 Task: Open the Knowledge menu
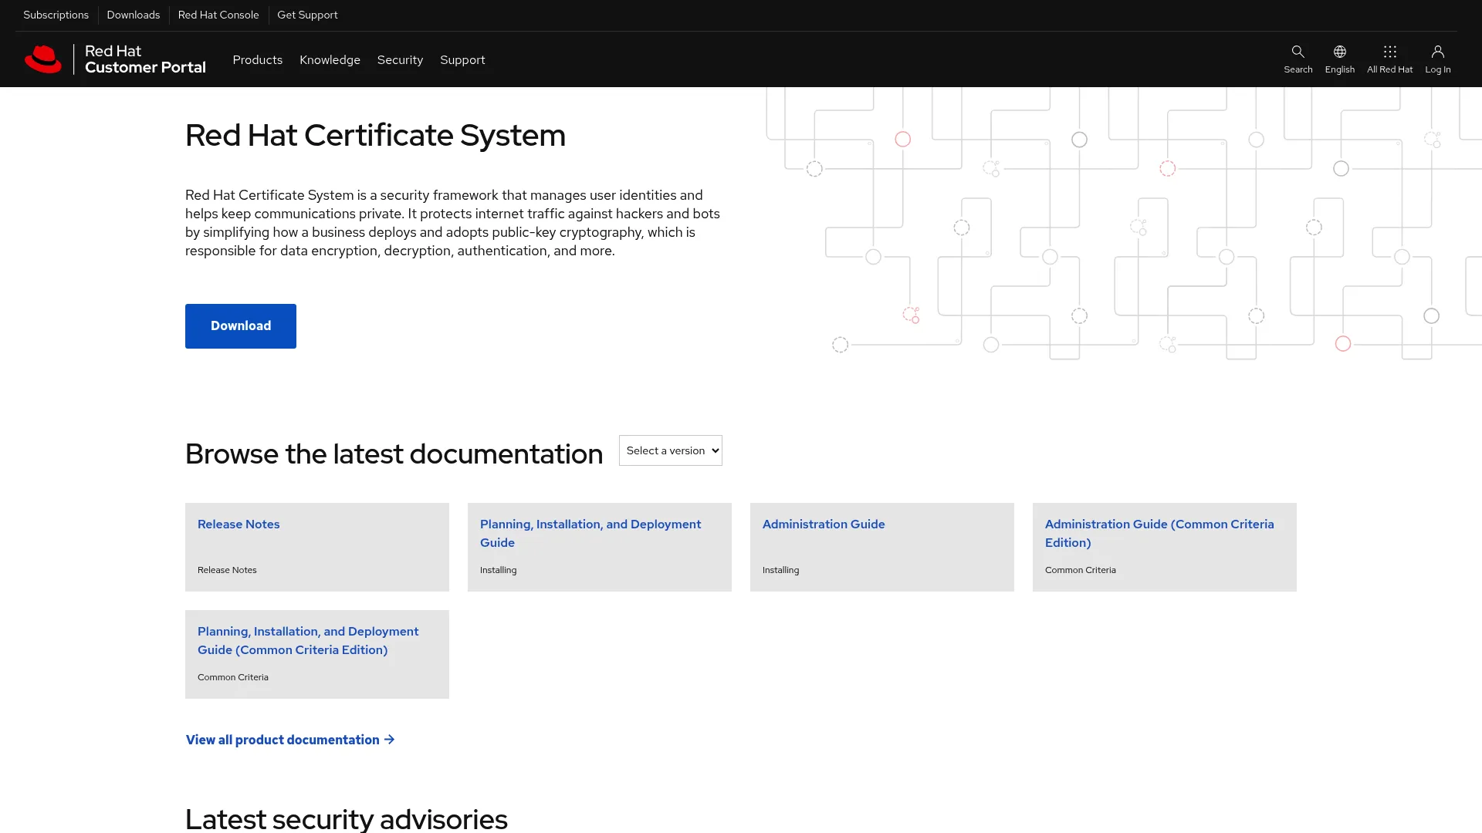pyautogui.click(x=330, y=59)
